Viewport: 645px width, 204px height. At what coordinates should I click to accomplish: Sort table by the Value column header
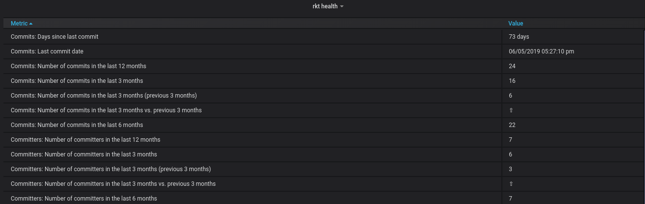(516, 24)
